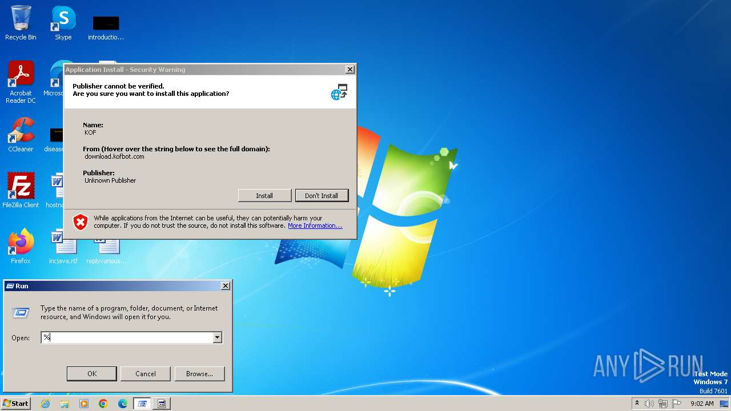Open Windows Media Player from the taskbar

point(84,404)
